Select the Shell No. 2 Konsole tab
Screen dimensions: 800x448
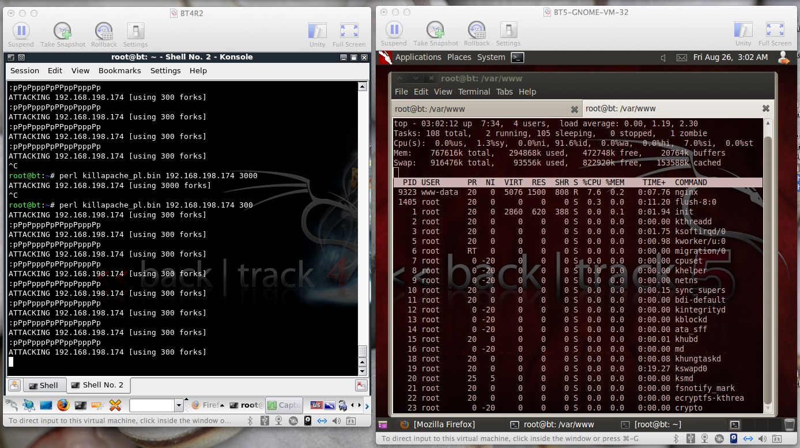[97, 385]
